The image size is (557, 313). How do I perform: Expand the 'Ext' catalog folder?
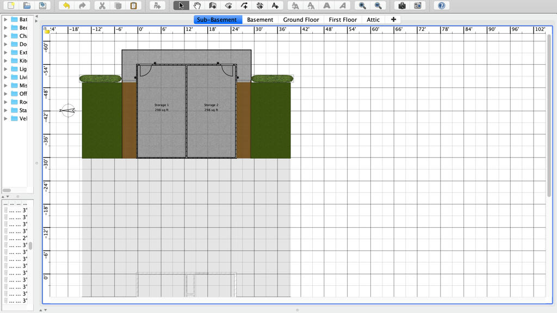[5, 52]
